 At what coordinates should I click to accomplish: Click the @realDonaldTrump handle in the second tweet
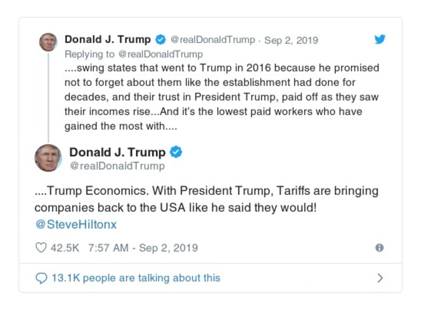point(117,165)
